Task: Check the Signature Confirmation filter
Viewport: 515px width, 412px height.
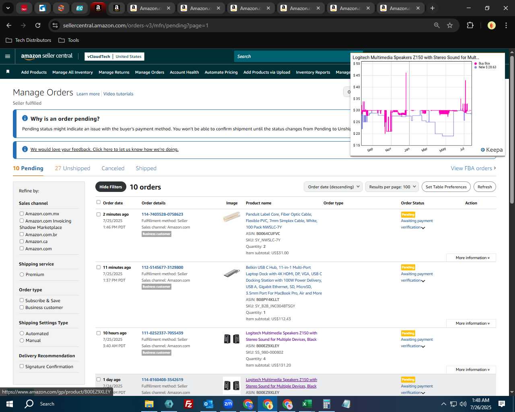Action: click(22, 366)
